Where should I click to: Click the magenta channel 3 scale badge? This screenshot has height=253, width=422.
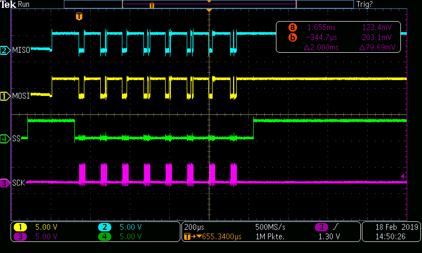pyautogui.click(x=21, y=237)
